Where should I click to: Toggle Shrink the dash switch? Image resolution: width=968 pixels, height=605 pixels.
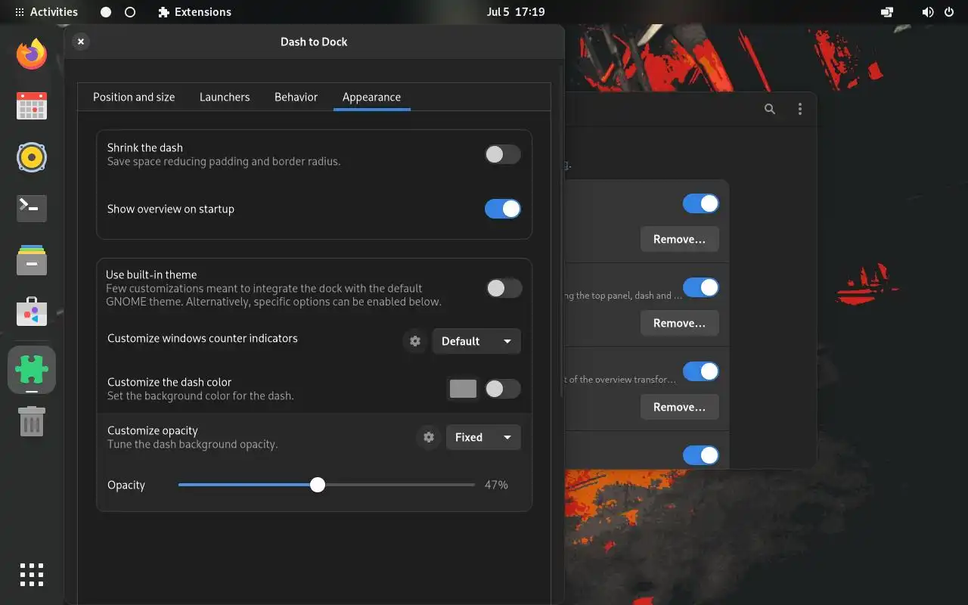point(503,154)
